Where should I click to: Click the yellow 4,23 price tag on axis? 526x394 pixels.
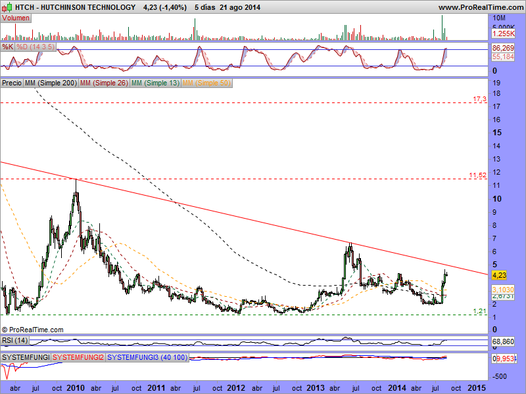(499, 275)
